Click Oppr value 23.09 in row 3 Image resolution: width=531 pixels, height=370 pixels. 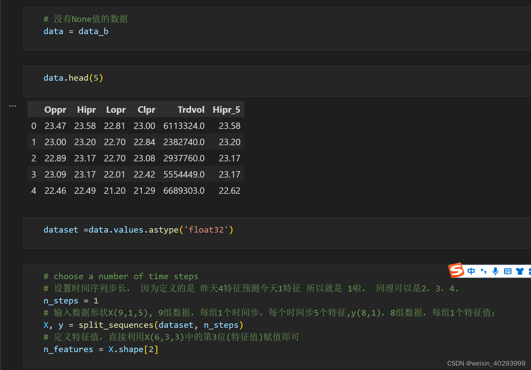(55, 175)
